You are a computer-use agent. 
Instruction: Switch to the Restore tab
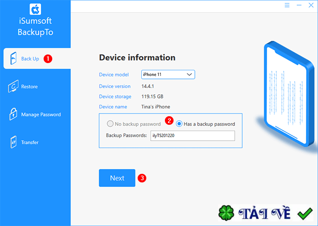[x=35, y=87]
